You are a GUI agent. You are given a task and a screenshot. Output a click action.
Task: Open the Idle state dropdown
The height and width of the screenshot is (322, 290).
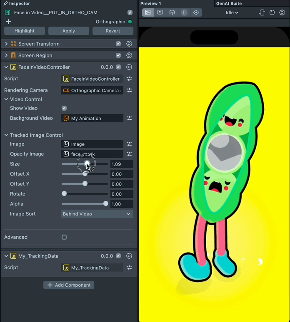(x=232, y=12)
